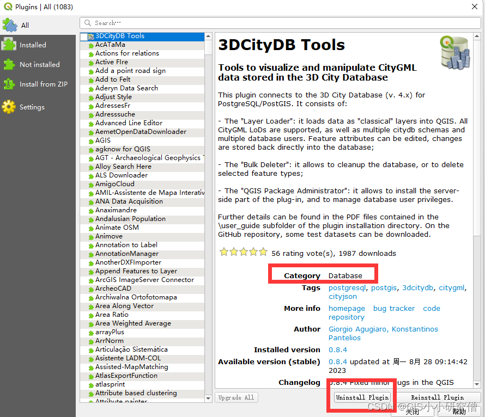Click author Giorgio Agugiaro link

tap(357, 329)
